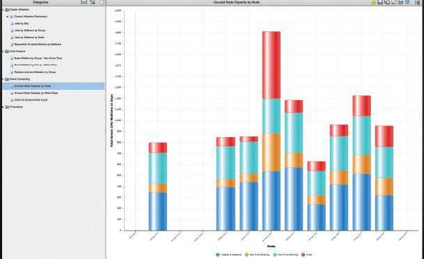424x259 pixels.
Task: Expand the Productivity folder arrow
Action: pos(3,107)
